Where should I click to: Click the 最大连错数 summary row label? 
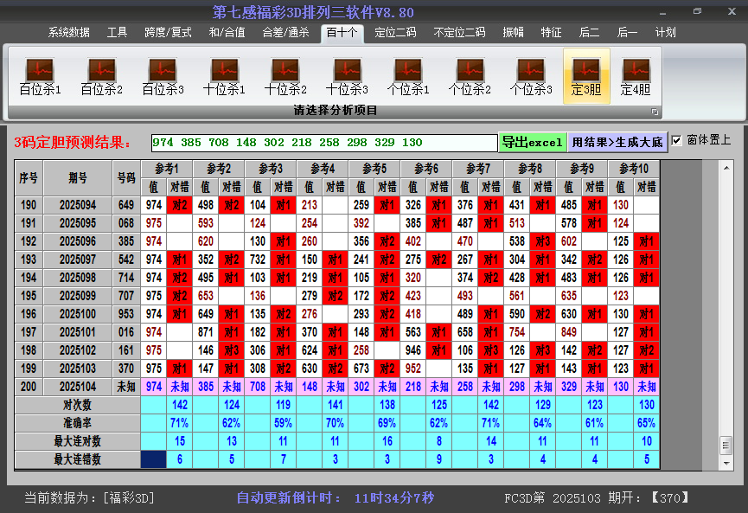(x=77, y=459)
